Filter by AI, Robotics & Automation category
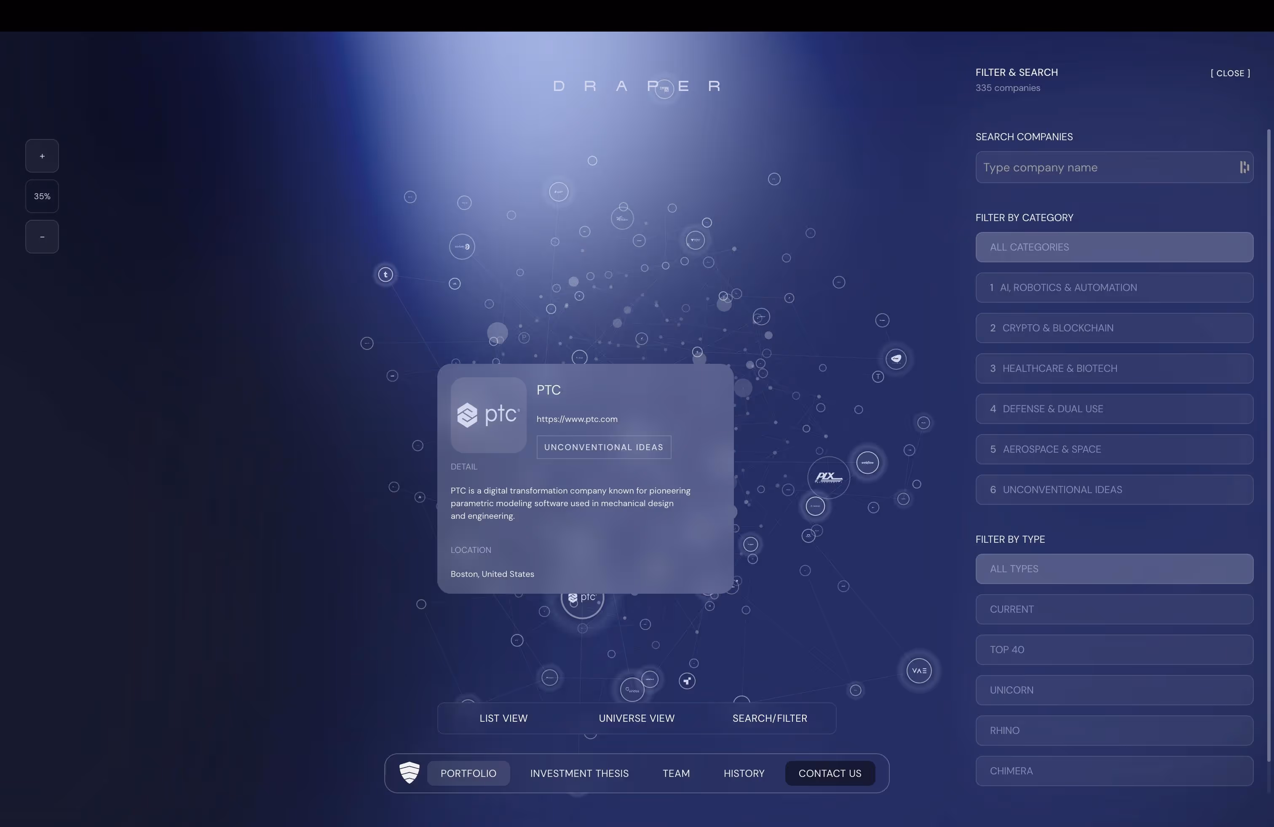Viewport: 1274px width, 827px height. click(1113, 288)
